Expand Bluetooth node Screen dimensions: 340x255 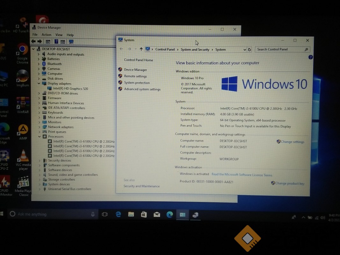tap(39, 64)
